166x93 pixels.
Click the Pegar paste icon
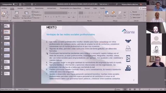point(3,13)
